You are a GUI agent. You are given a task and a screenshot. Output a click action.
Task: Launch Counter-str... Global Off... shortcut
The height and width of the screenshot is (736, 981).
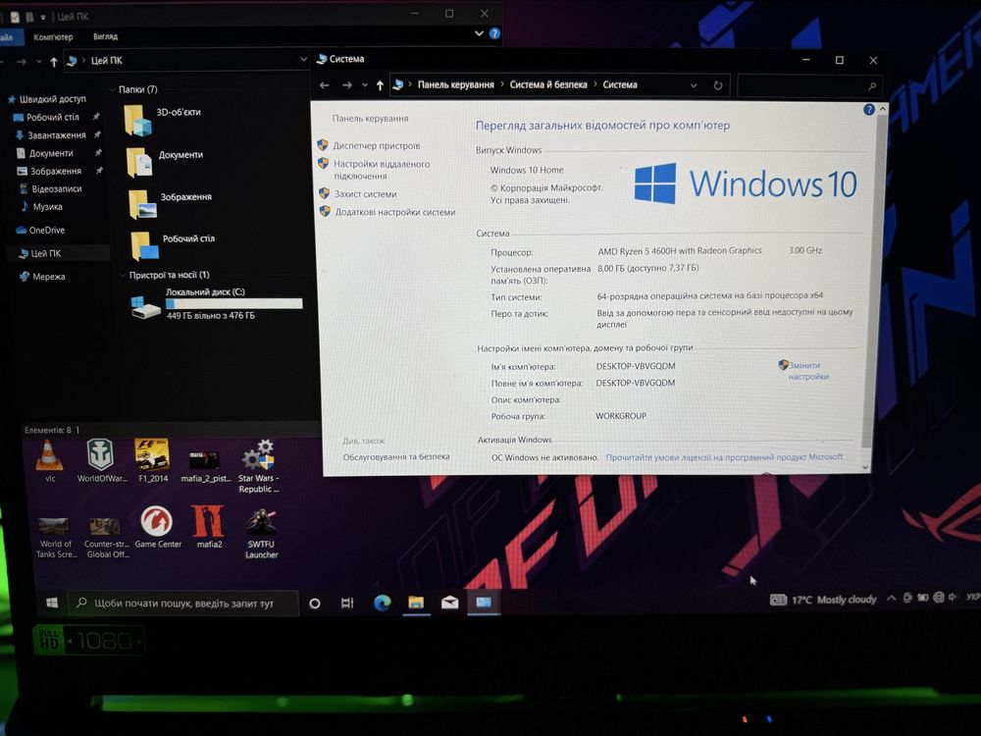pos(107,538)
